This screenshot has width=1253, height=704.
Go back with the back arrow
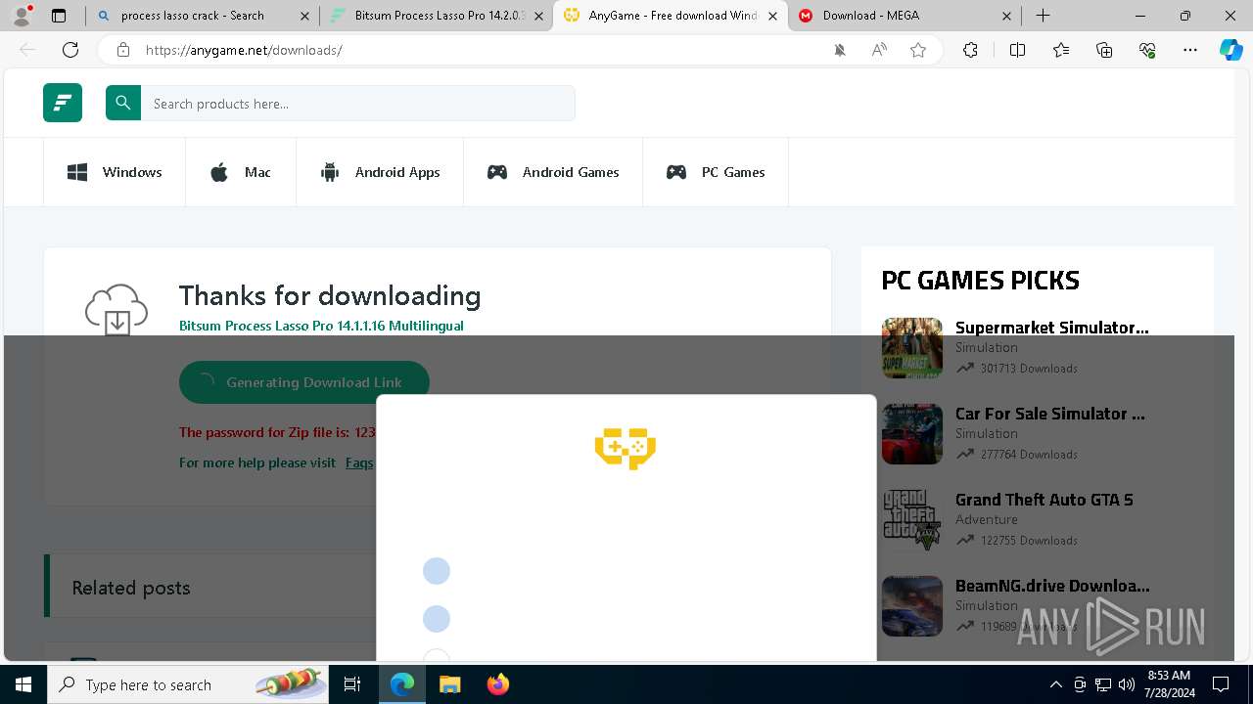coord(27,50)
